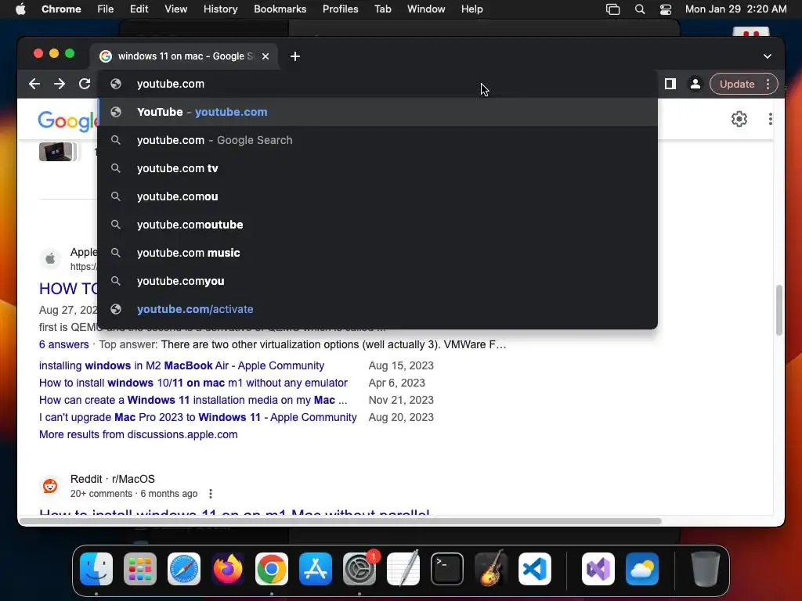Choose the 'youtube.comou' suggestion
The height and width of the screenshot is (601, 802).
378,196
